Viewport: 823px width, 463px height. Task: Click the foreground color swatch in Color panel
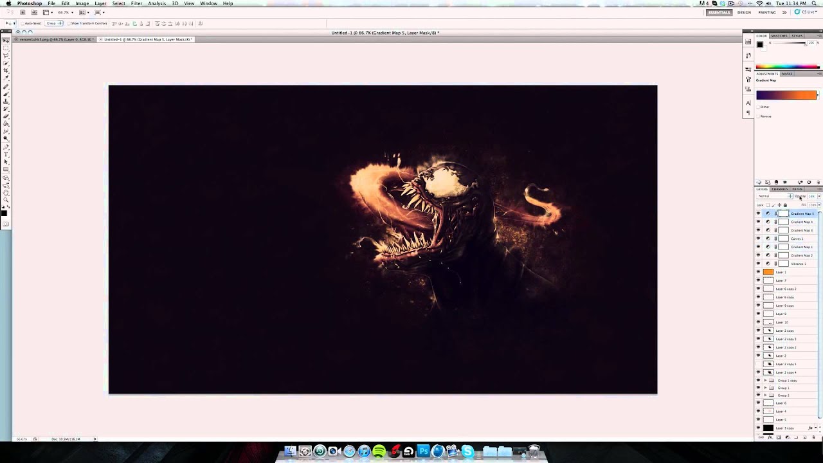coord(760,44)
